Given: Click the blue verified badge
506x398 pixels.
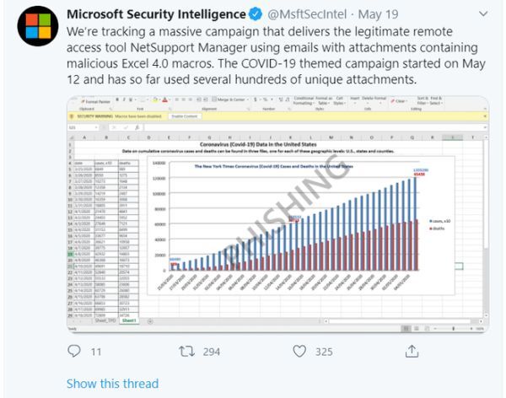Looking at the screenshot, I should (x=256, y=14).
